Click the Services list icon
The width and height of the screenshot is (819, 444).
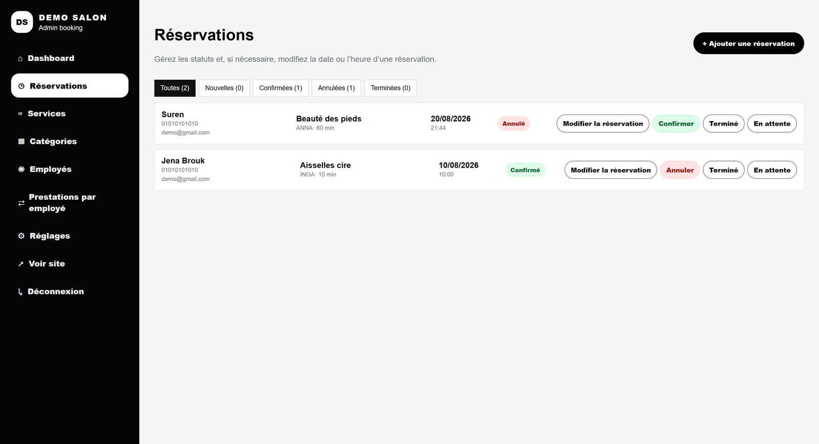[x=20, y=113]
